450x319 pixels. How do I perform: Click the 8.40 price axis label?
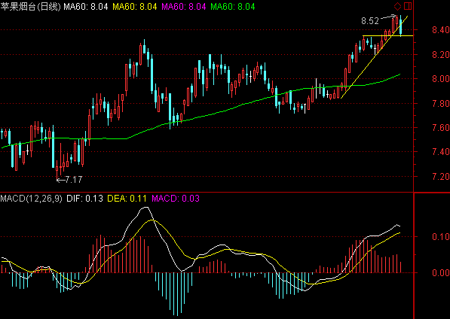click(x=441, y=30)
